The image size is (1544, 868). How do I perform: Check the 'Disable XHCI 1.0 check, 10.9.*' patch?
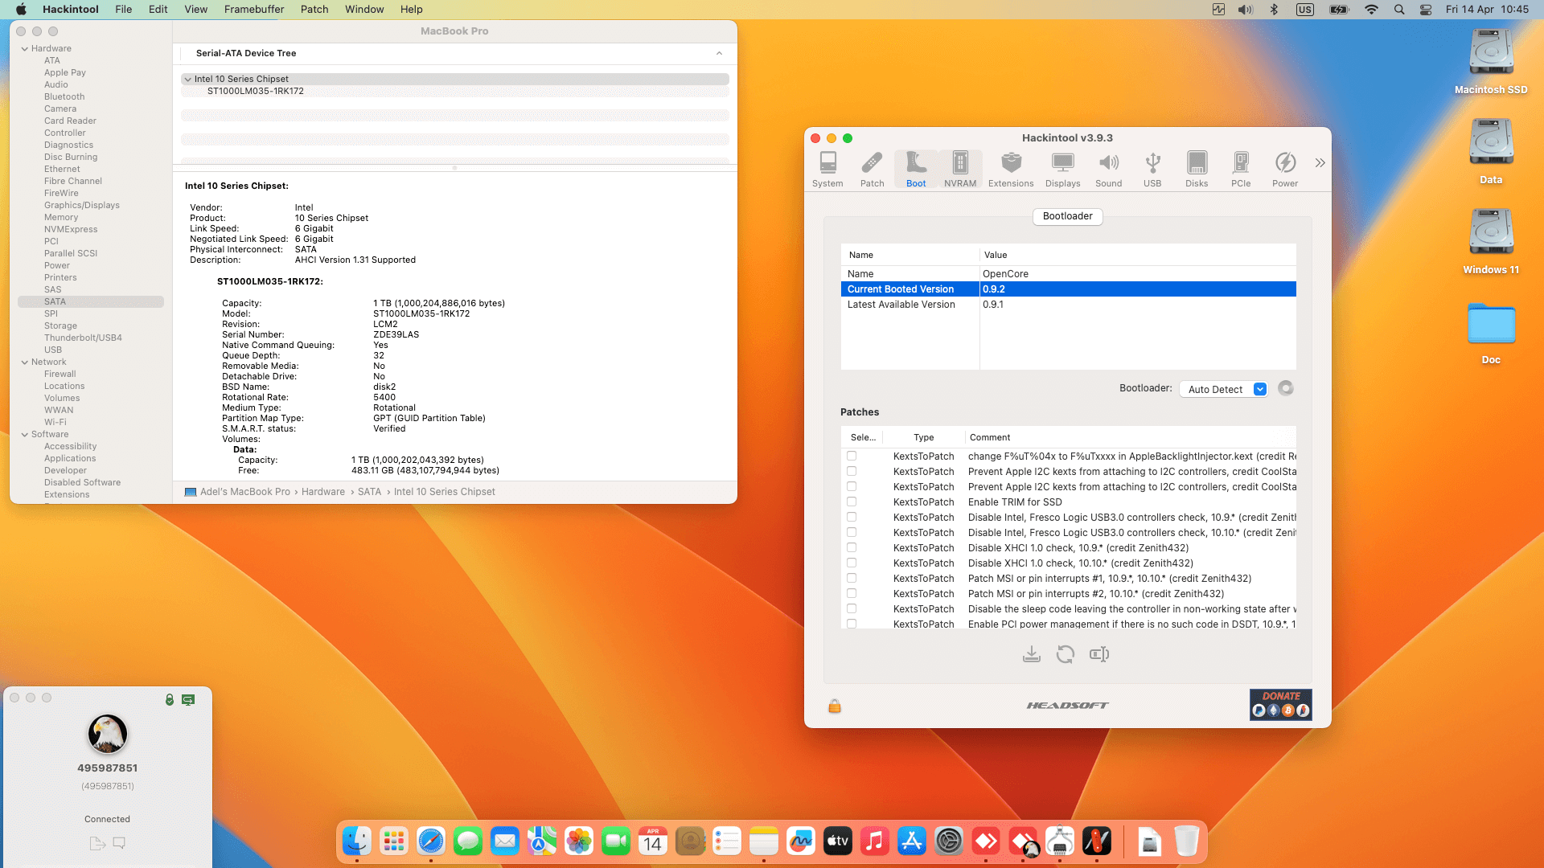click(x=852, y=547)
